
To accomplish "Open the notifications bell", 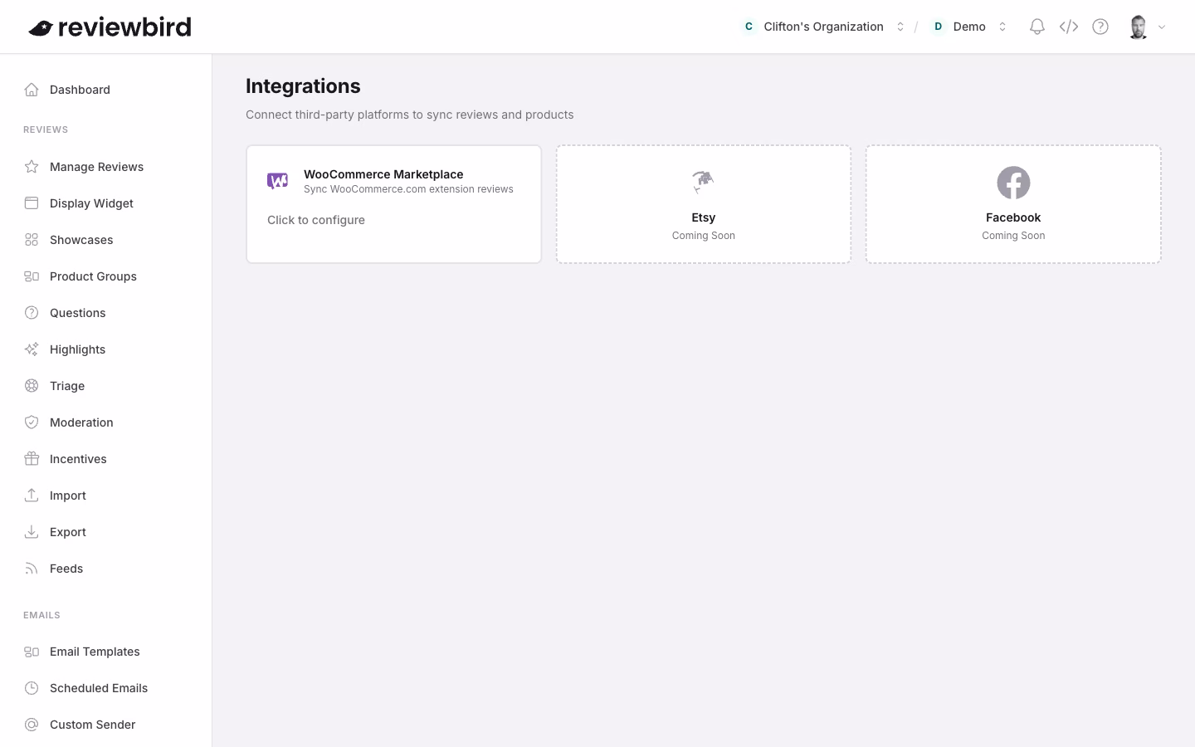I will 1036,27.
